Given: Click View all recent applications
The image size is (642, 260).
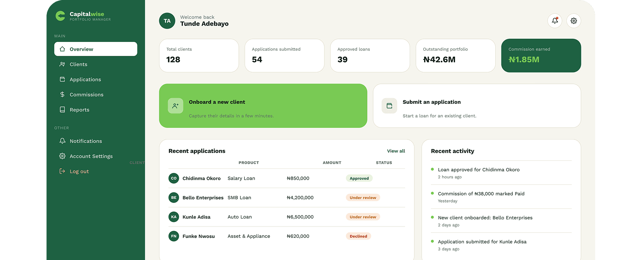Looking at the screenshot, I should tap(396, 151).
